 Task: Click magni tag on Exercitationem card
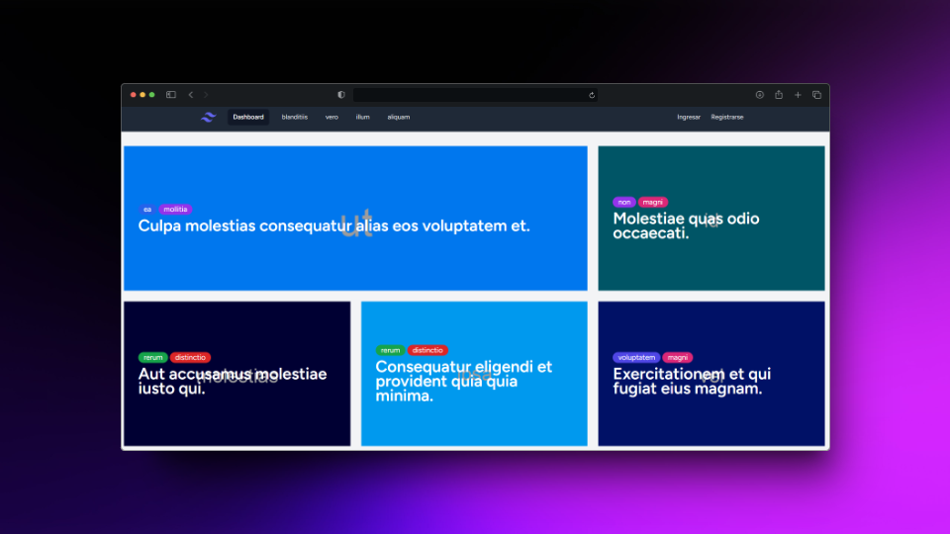[677, 358]
